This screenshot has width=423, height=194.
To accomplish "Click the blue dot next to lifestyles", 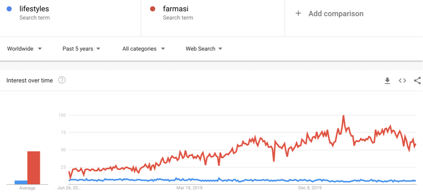I will [9, 9].
